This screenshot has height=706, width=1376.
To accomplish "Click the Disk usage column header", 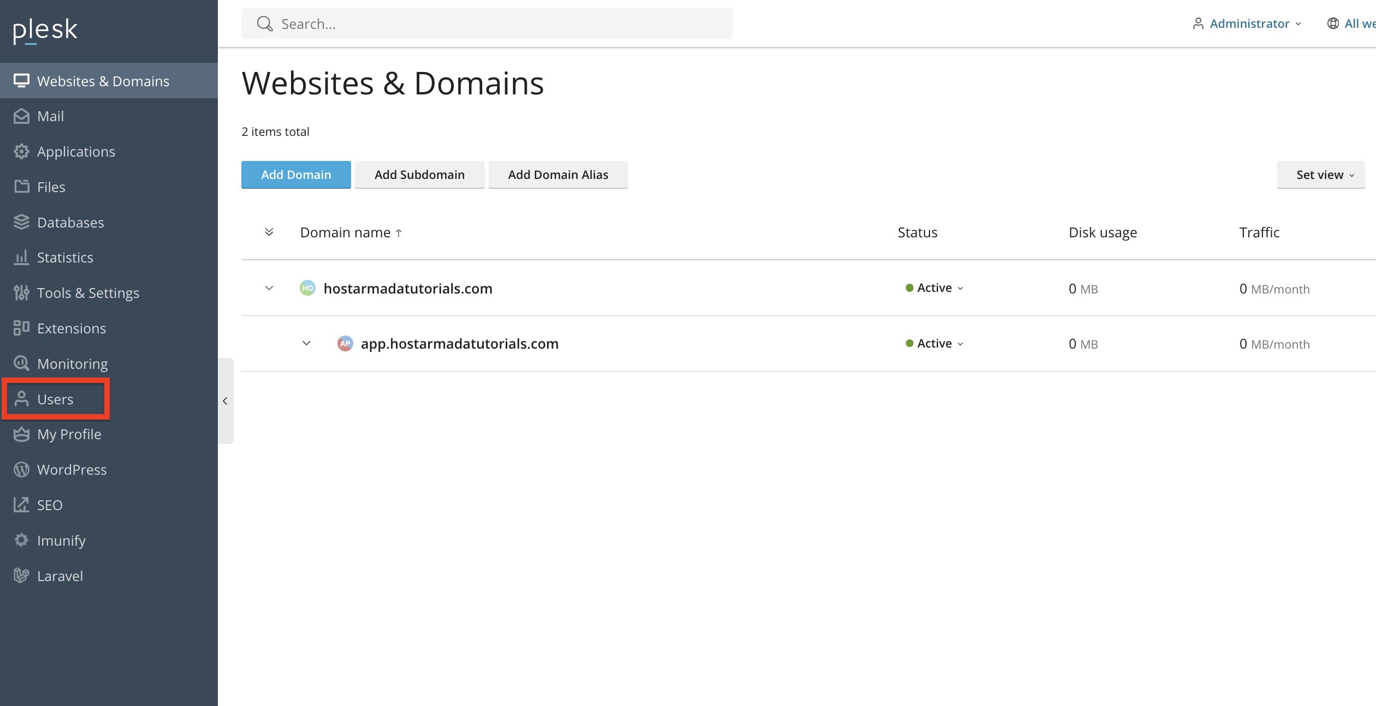I will [1103, 232].
